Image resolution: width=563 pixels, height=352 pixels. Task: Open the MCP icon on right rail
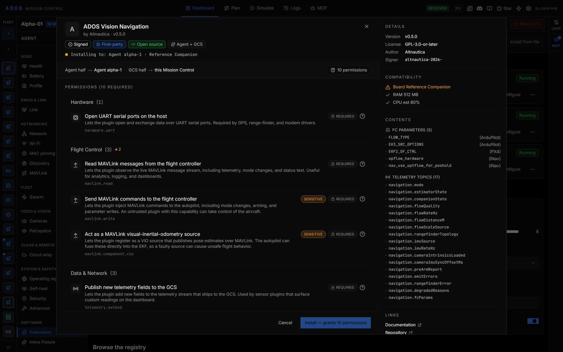click(556, 42)
